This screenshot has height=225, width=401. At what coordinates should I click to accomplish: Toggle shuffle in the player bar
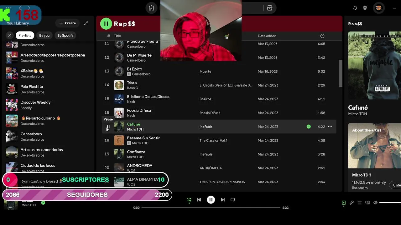pyautogui.click(x=189, y=200)
